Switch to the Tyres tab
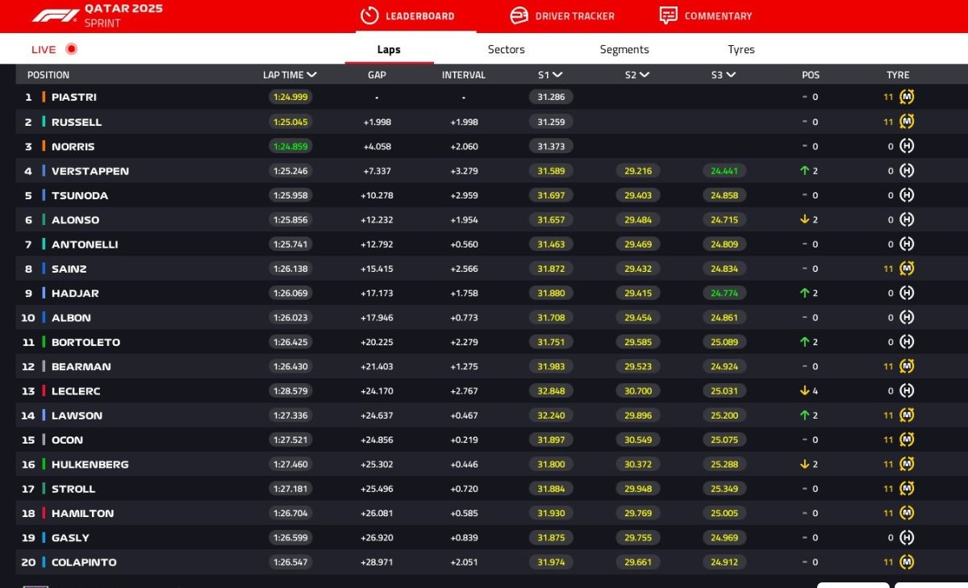968x588 pixels. pyautogui.click(x=741, y=49)
